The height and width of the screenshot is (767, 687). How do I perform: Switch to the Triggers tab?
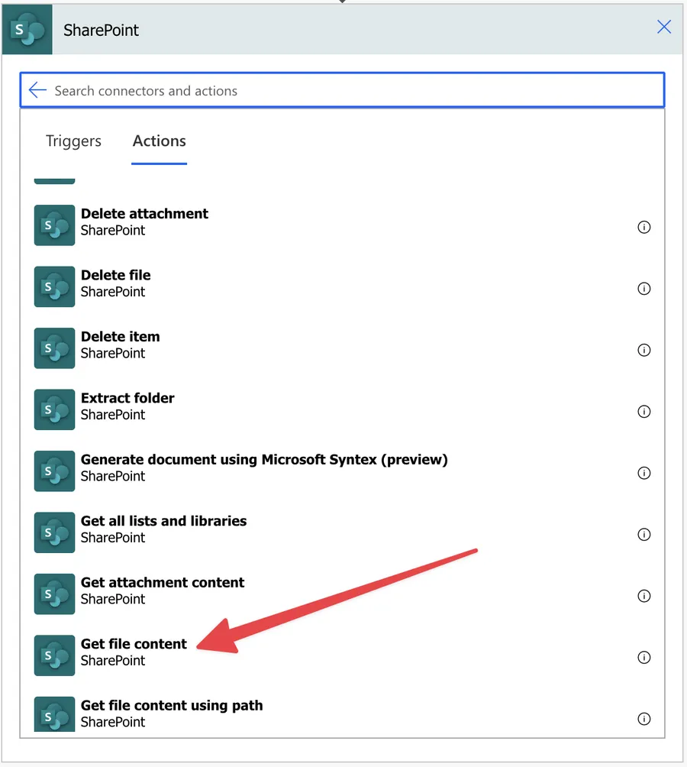click(x=73, y=141)
